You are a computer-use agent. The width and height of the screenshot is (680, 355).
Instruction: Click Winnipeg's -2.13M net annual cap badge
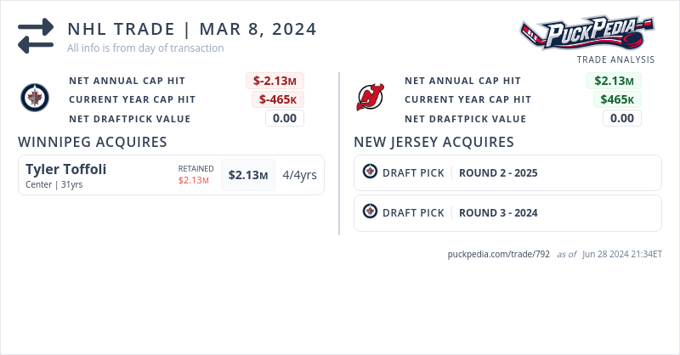pos(275,81)
